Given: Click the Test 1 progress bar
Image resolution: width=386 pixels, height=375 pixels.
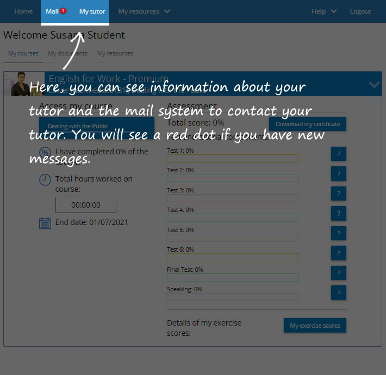Looking at the screenshot, I should (x=233, y=158).
